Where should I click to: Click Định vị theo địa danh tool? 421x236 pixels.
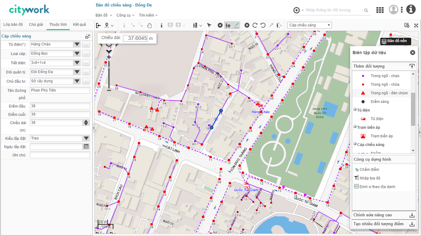point(375,187)
